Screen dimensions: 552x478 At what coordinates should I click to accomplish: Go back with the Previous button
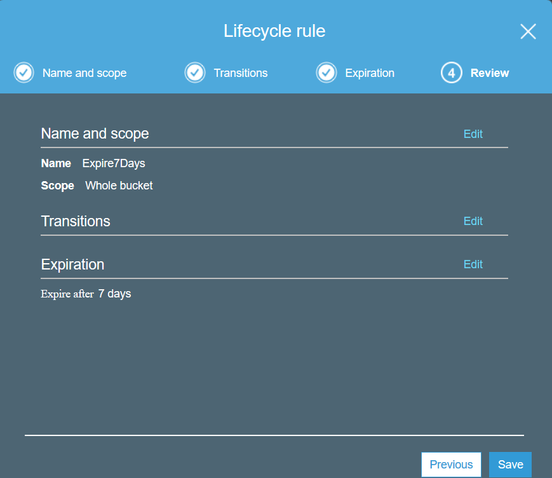[x=451, y=465]
